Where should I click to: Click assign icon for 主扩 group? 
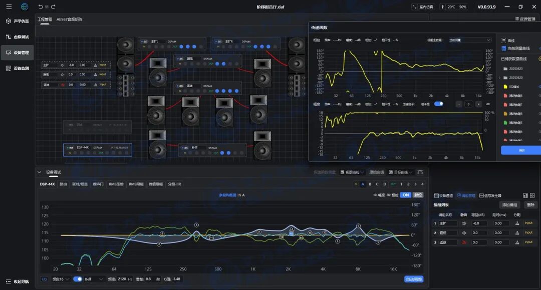click(x=517, y=223)
